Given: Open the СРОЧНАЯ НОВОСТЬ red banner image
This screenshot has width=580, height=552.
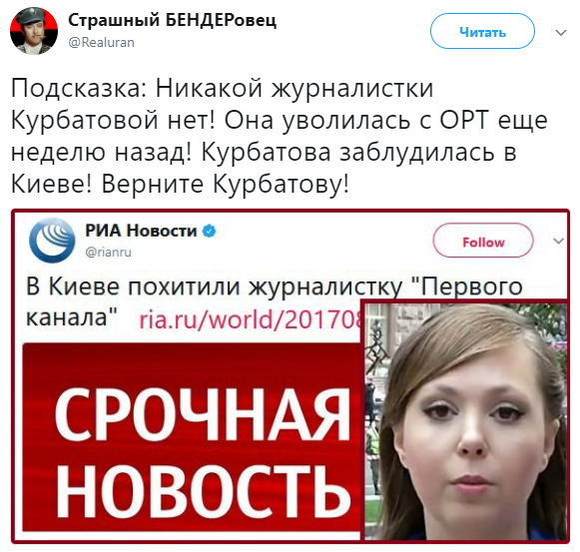Looking at the screenshot, I should pos(192,437).
